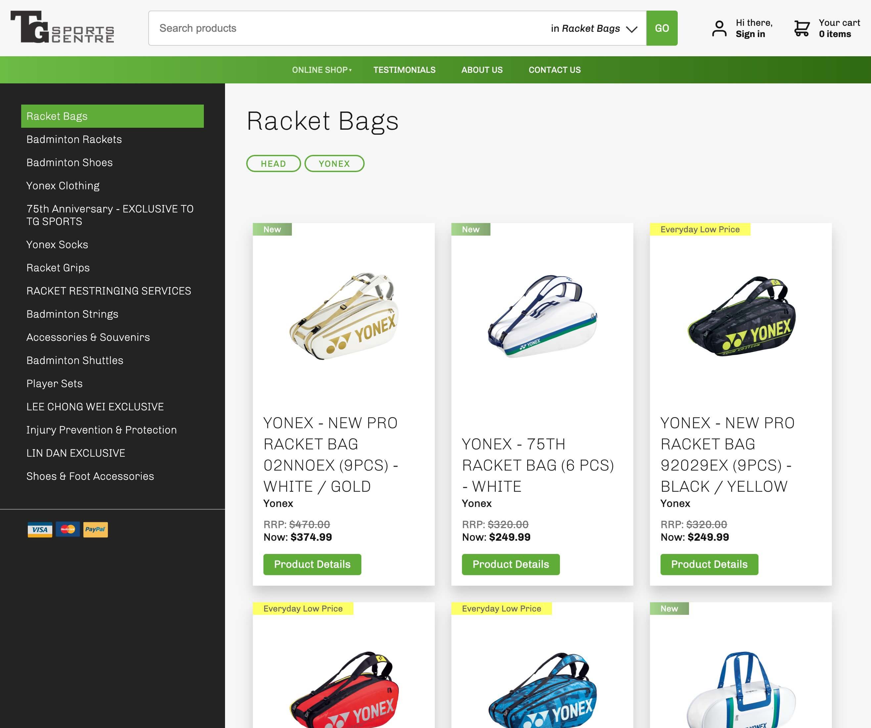Select Badminton Rackets in the sidebar
Screen dimensions: 871x728
tap(74, 139)
